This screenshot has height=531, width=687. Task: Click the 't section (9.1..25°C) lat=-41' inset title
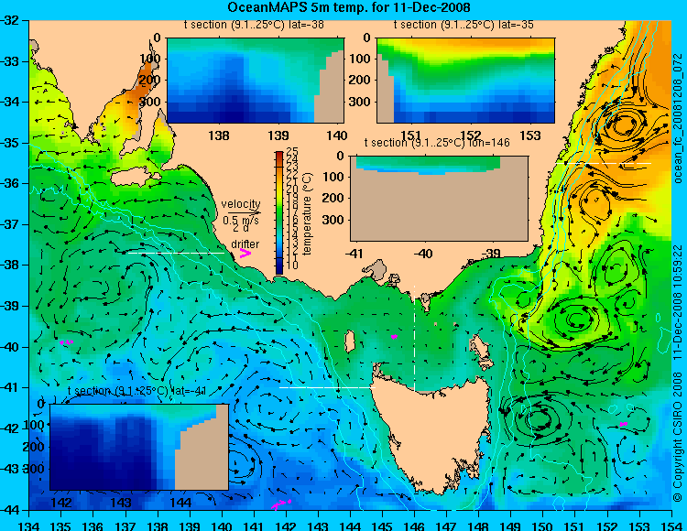coord(137,391)
